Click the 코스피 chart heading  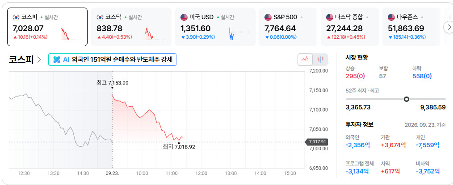21,60
